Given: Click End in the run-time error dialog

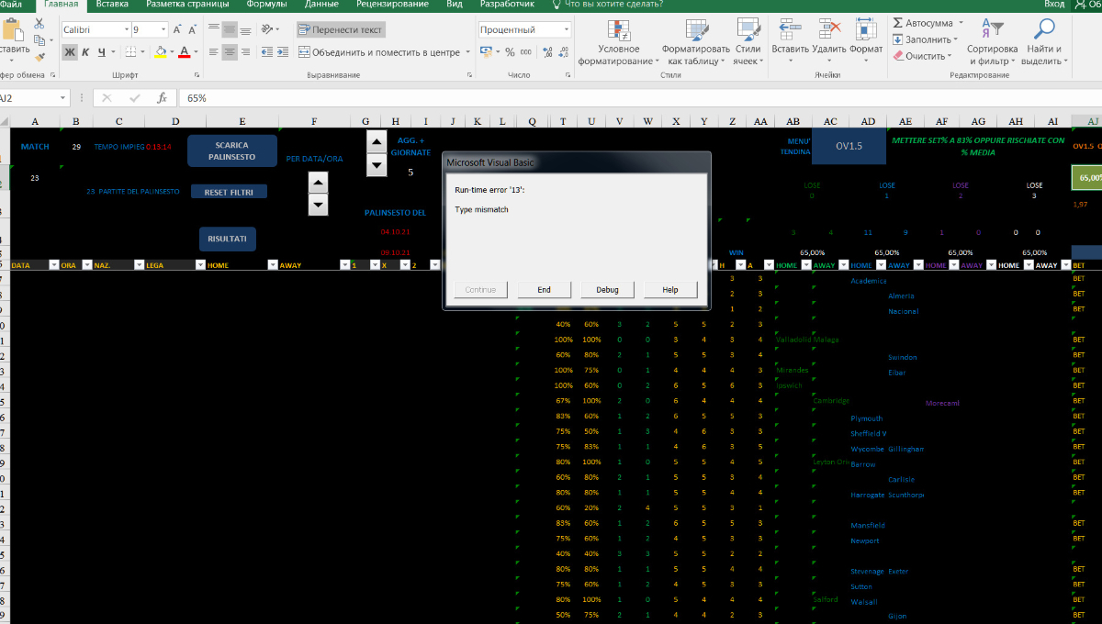Looking at the screenshot, I should 544,290.
